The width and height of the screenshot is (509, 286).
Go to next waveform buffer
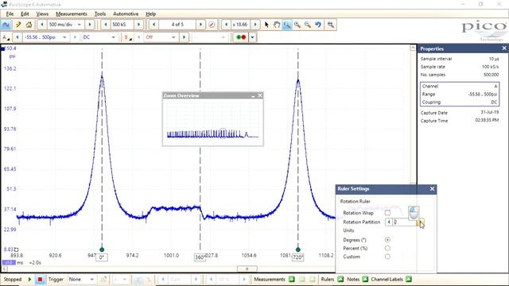pos(200,25)
